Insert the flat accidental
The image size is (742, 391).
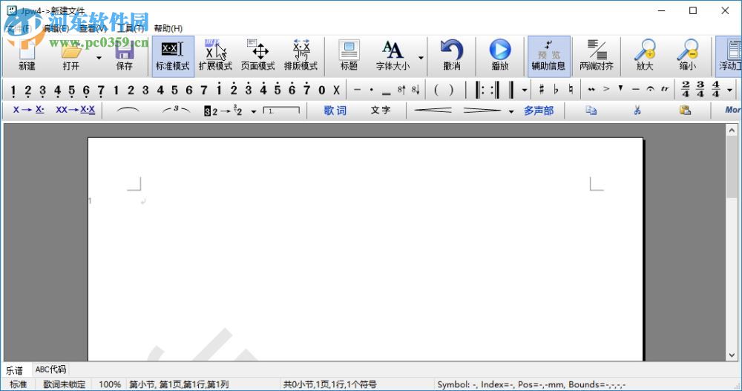[x=556, y=90]
